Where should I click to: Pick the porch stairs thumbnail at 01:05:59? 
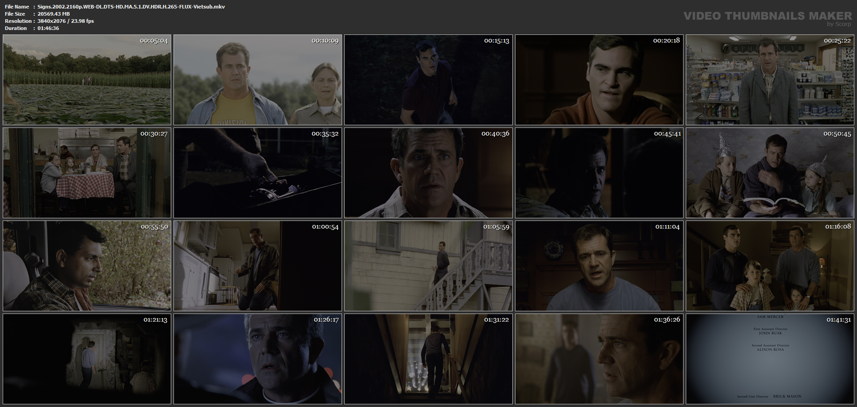tap(428, 266)
